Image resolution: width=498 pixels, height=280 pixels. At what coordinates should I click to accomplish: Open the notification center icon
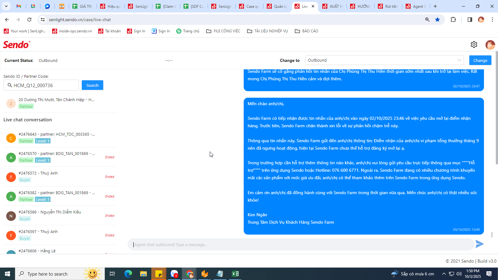tap(489, 274)
